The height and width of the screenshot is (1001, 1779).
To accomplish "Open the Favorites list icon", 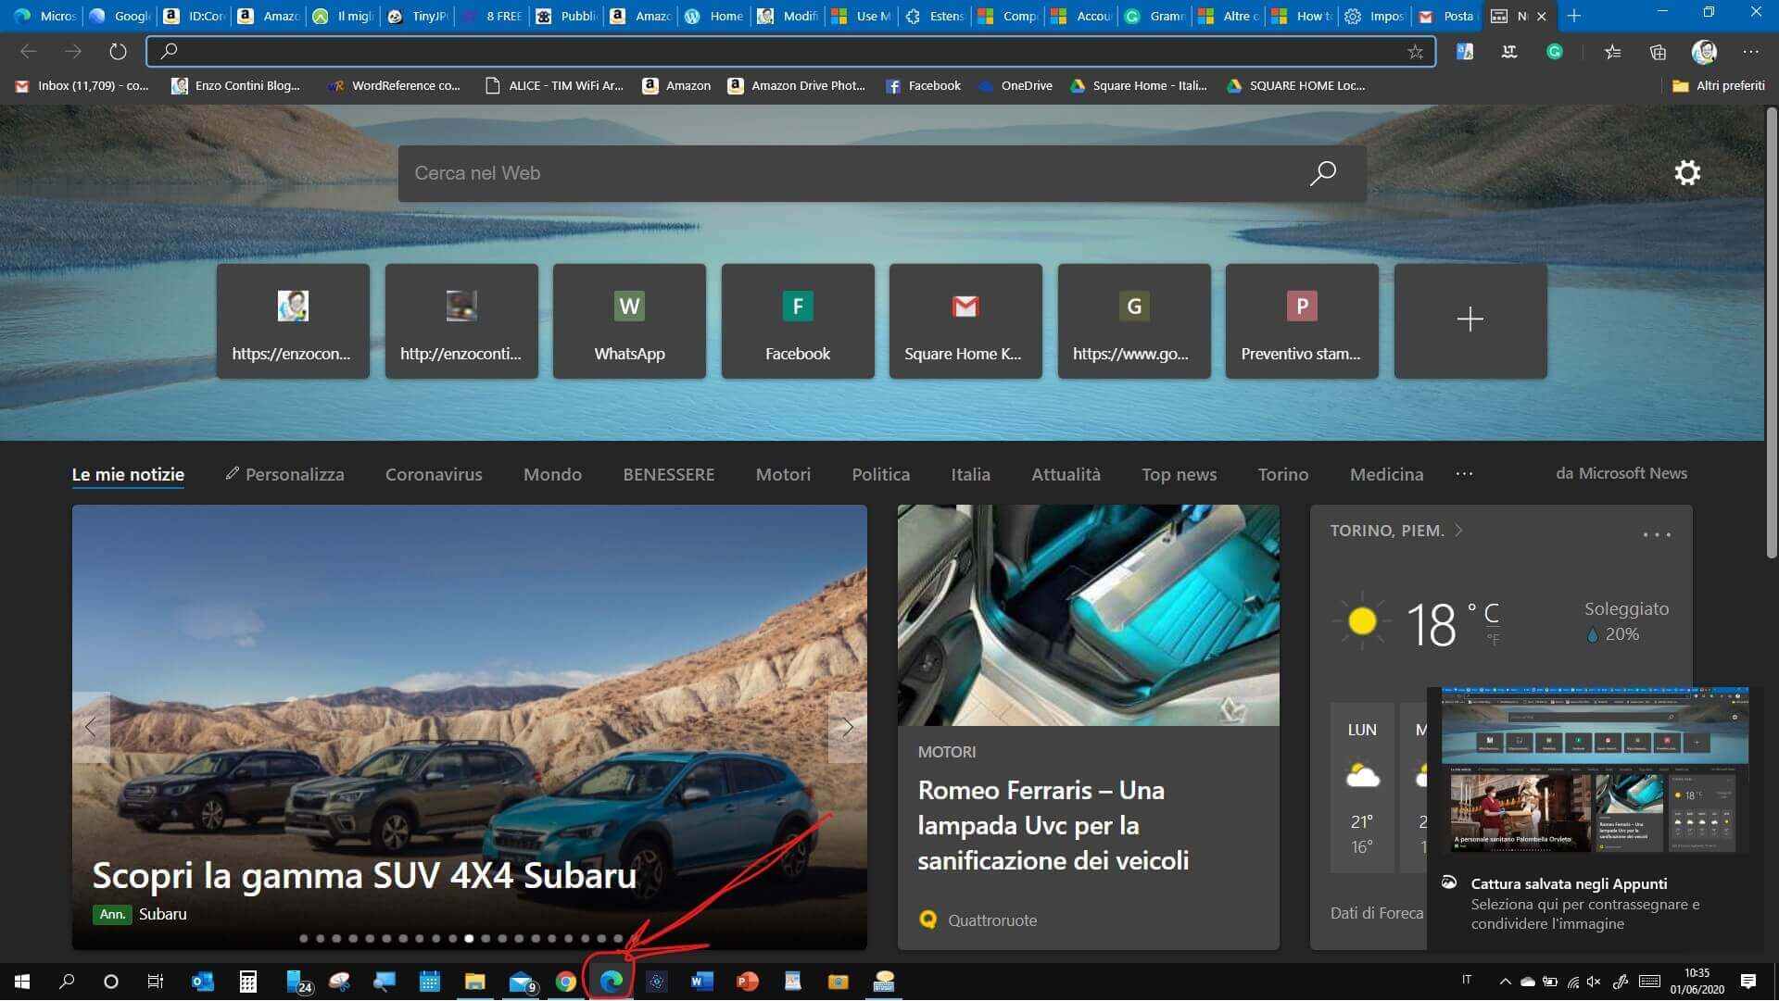I will click(1612, 52).
